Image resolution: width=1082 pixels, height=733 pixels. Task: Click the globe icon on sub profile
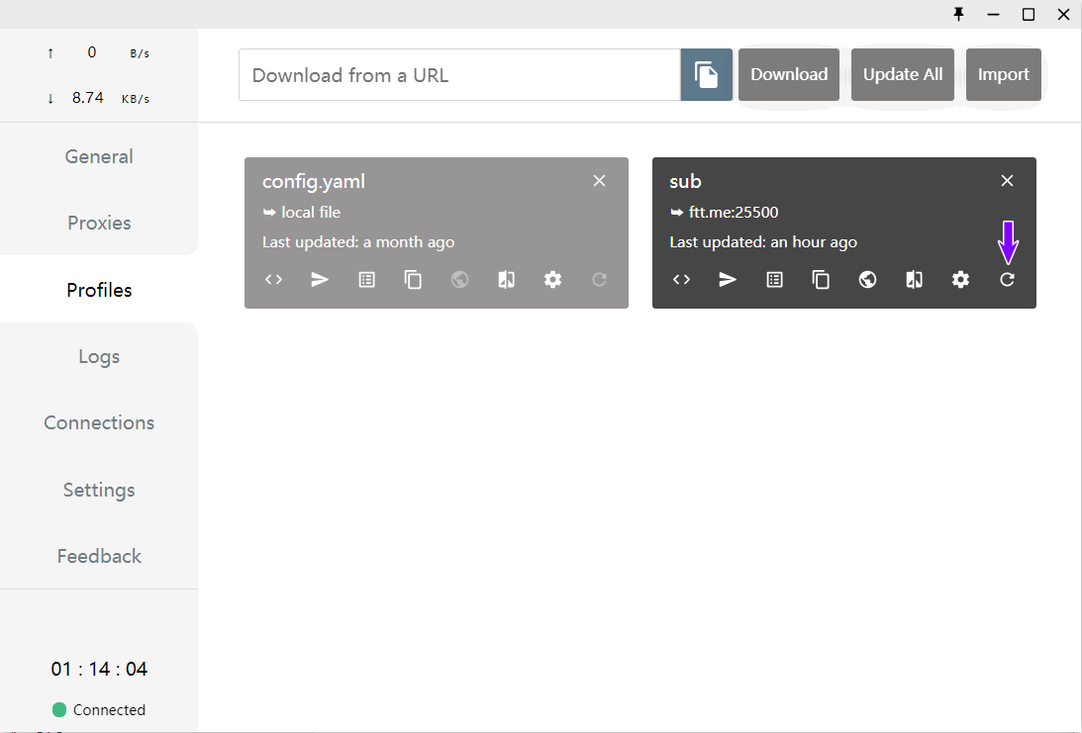click(x=867, y=280)
